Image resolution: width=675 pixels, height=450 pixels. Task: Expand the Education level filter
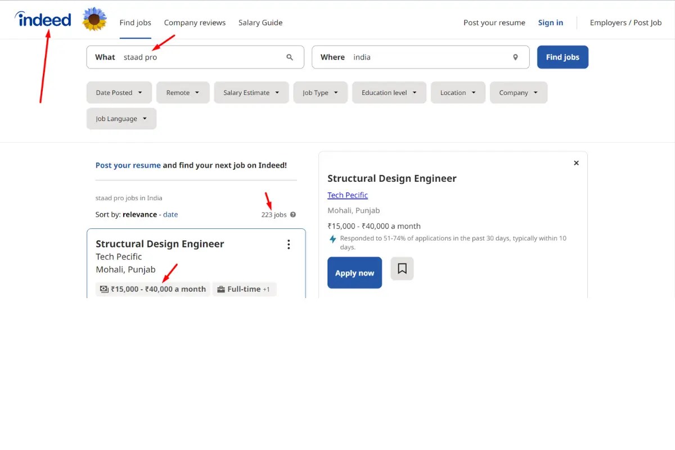point(389,93)
